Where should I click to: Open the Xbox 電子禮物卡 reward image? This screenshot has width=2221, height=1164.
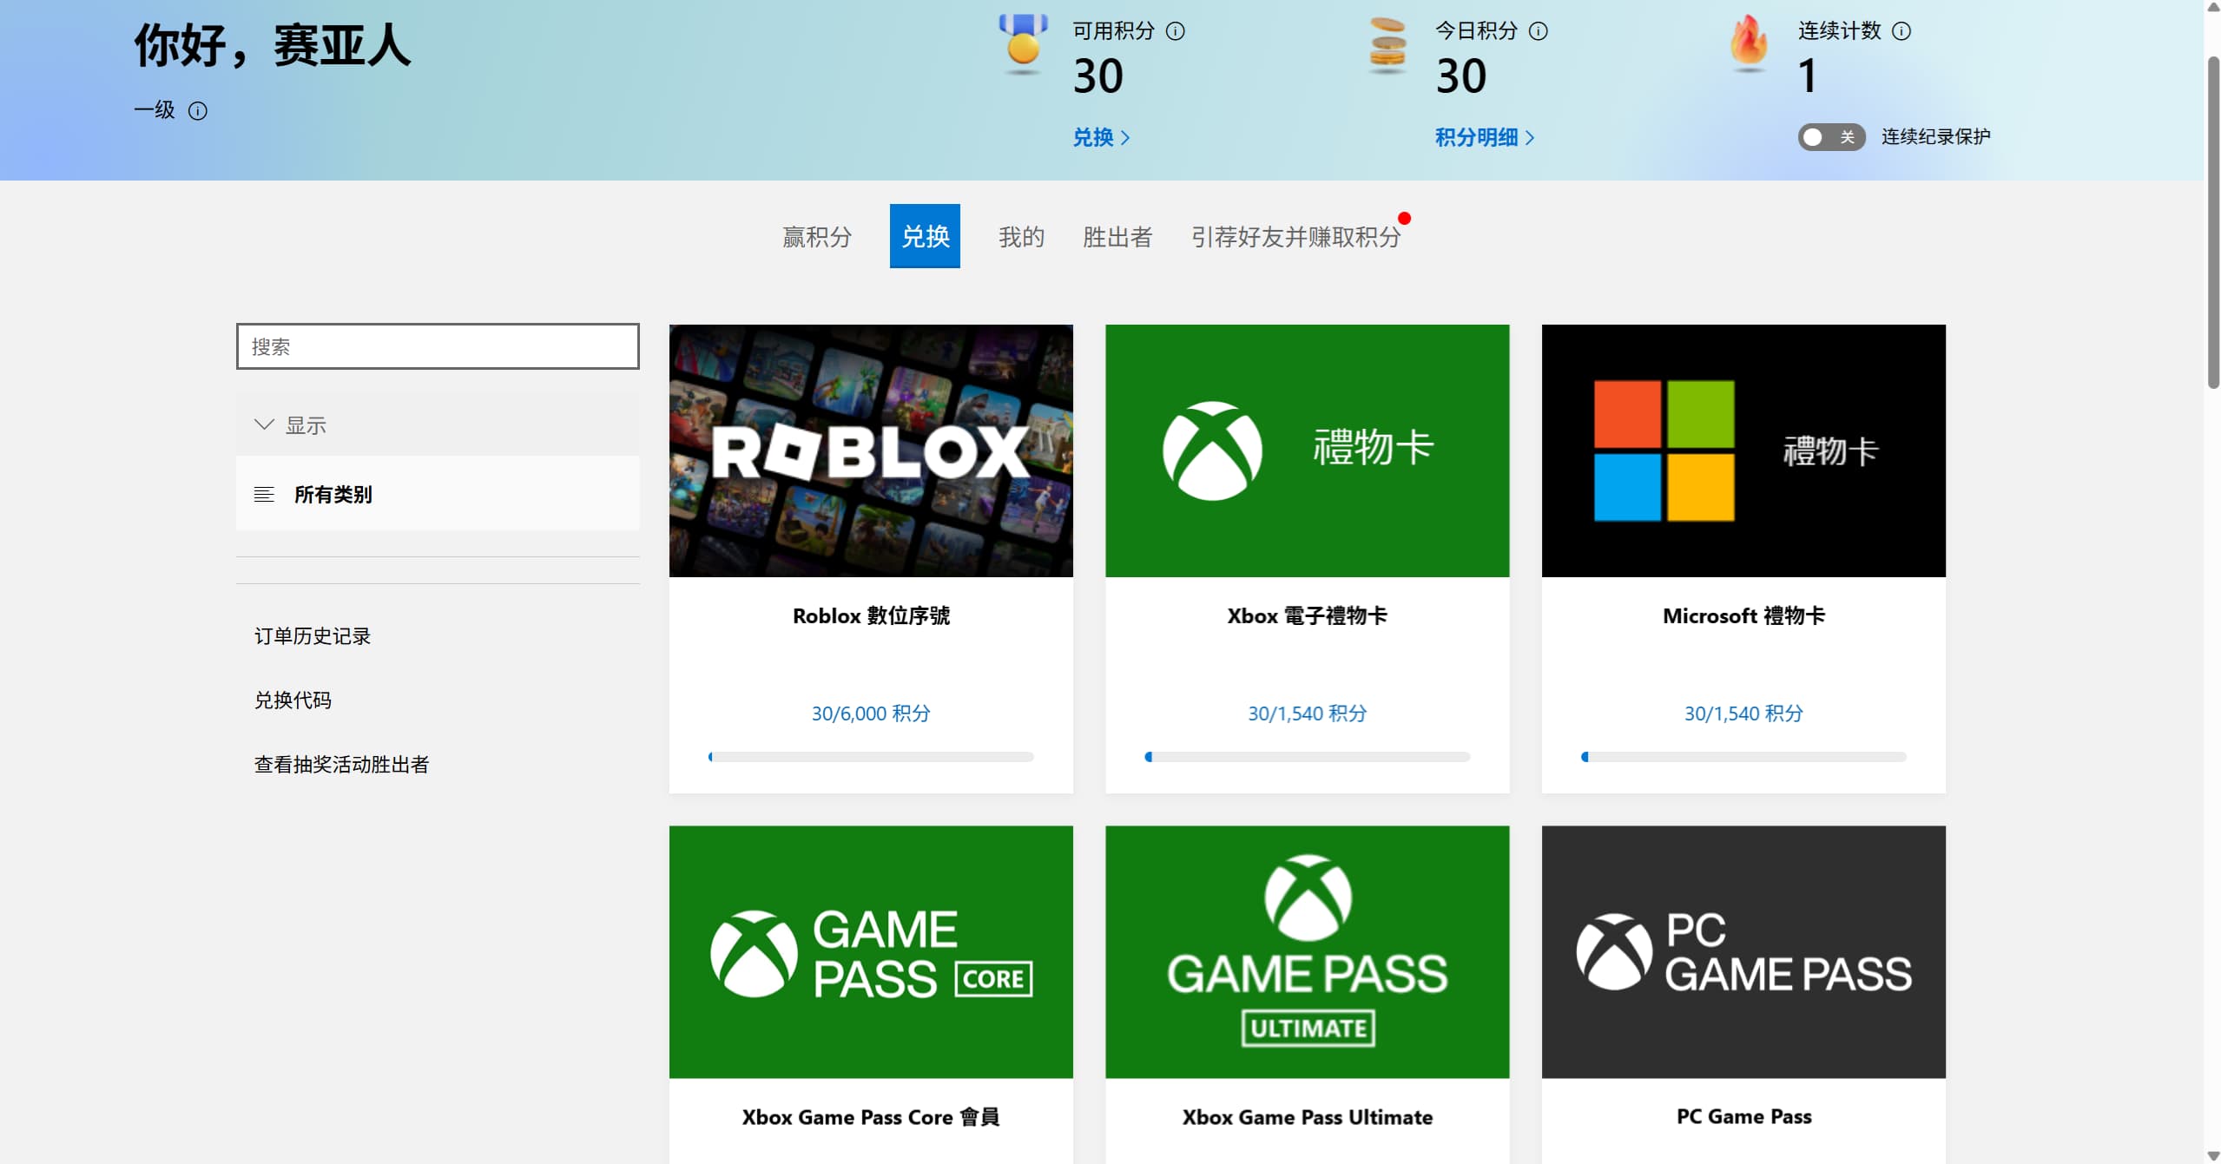(x=1308, y=450)
